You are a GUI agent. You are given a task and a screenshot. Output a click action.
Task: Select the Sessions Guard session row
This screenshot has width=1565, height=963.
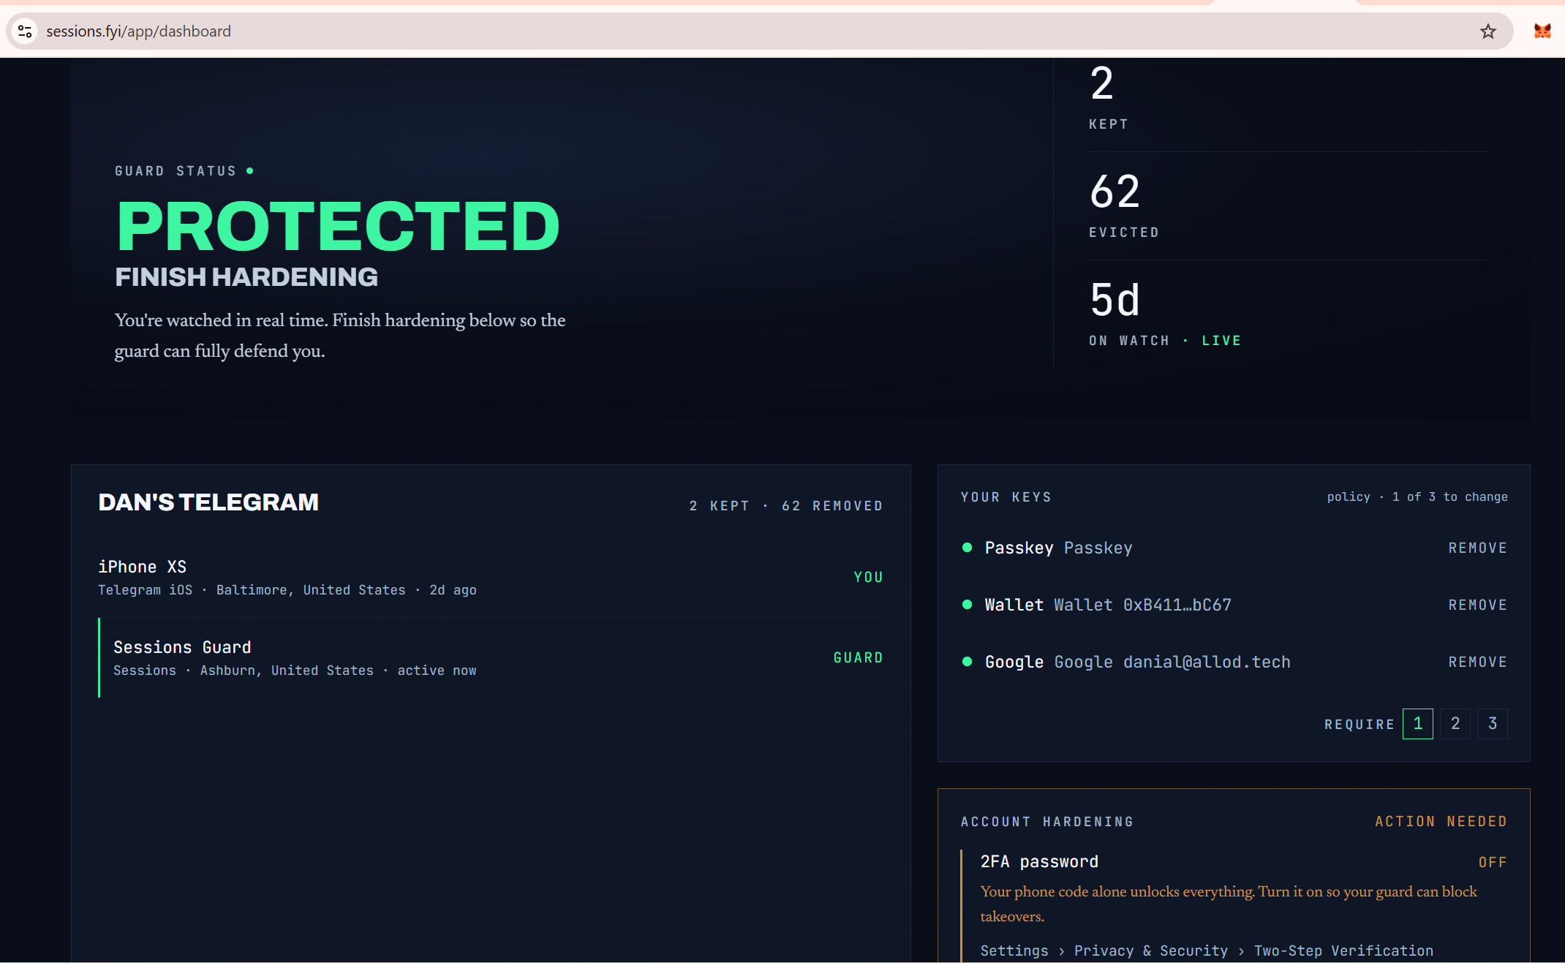pos(491,658)
